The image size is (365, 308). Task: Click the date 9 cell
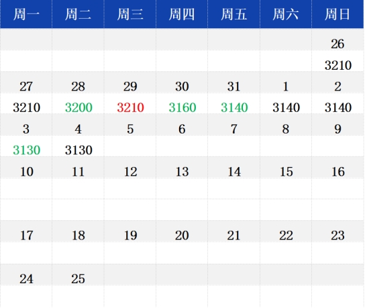click(337, 130)
